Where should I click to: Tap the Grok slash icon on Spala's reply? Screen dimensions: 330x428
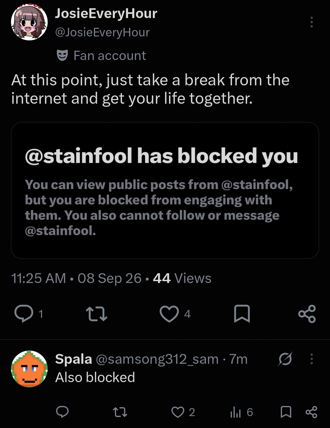[285, 359]
